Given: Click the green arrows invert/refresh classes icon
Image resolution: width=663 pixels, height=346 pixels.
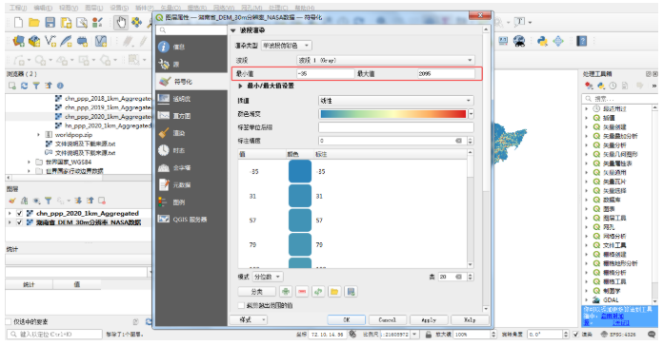Looking at the screenshot, I should [318, 292].
